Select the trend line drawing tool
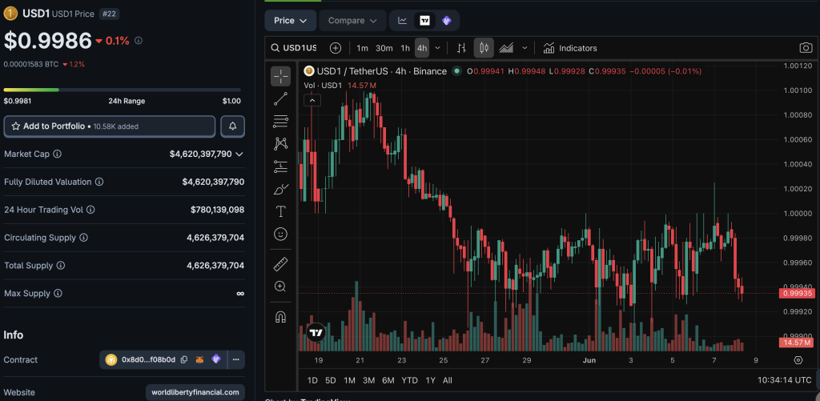The image size is (820, 401). point(281,98)
